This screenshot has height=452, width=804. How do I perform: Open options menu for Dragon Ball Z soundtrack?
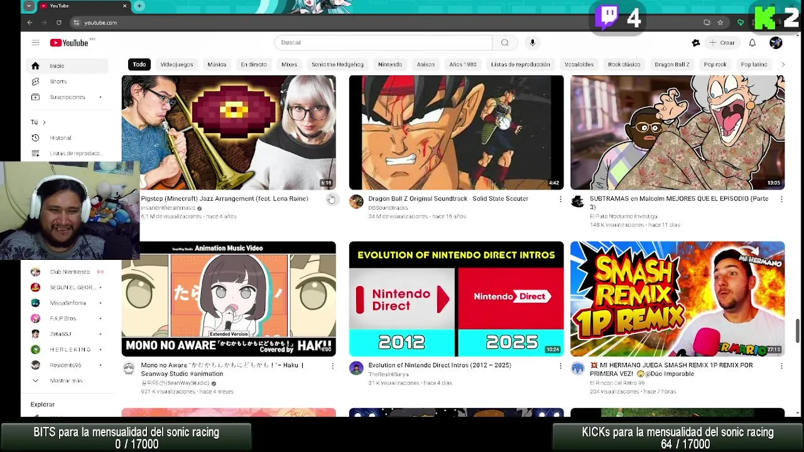click(x=560, y=199)
